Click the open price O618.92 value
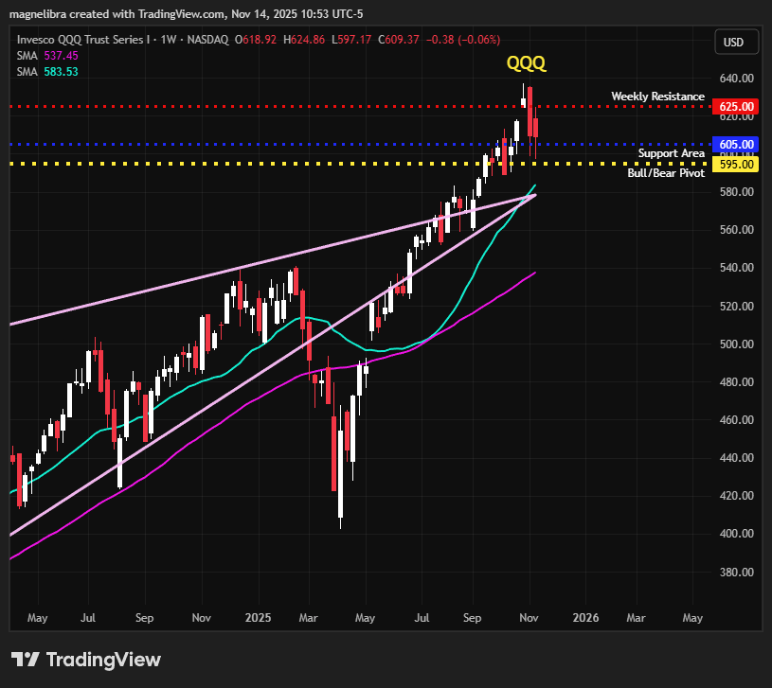Image resolution: width=772 pixels, height=688 pixels. click(256, 40)
